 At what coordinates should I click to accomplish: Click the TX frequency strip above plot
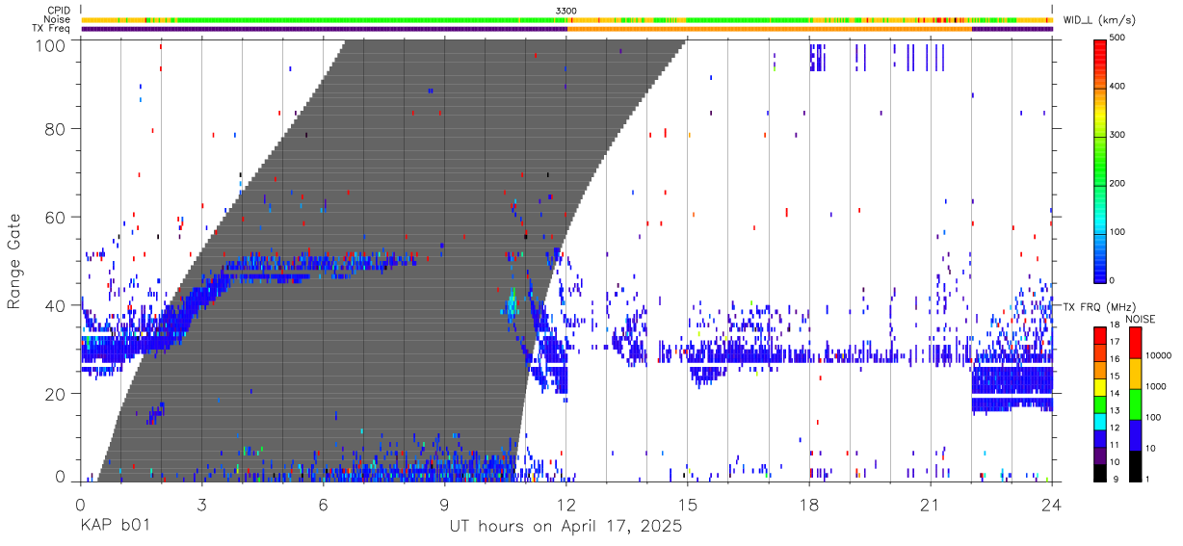[566, 29]
